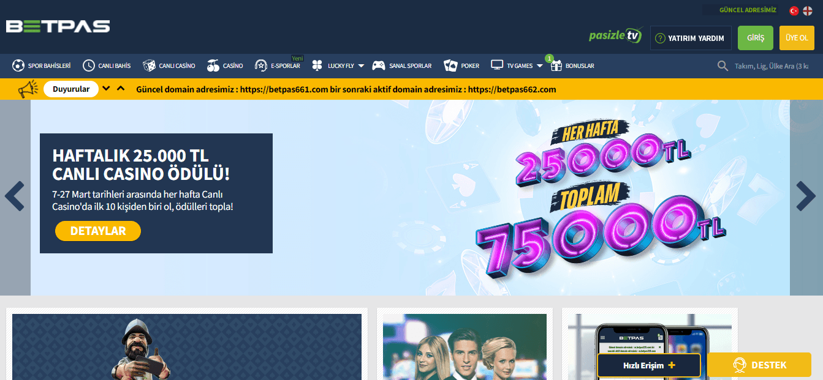Image resolution: width=823 pixels, height=380 pixels.
Task: Click the Duyurular announcements pill
Action: pyautogui.click(x=71, y=89)
